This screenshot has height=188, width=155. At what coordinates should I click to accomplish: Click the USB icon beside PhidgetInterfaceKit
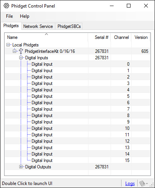tap(21, 51)
